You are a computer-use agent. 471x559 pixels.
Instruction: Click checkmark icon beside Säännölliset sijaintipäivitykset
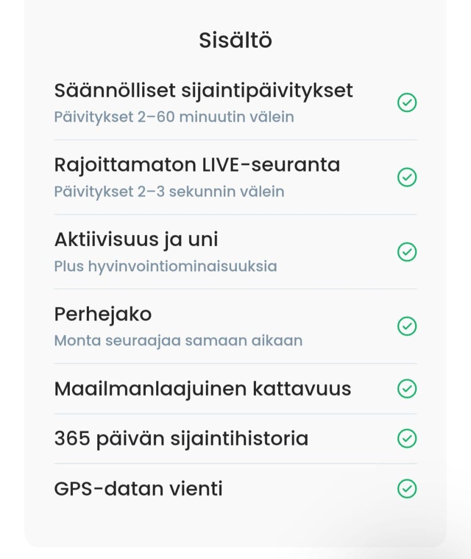(407, 103)
